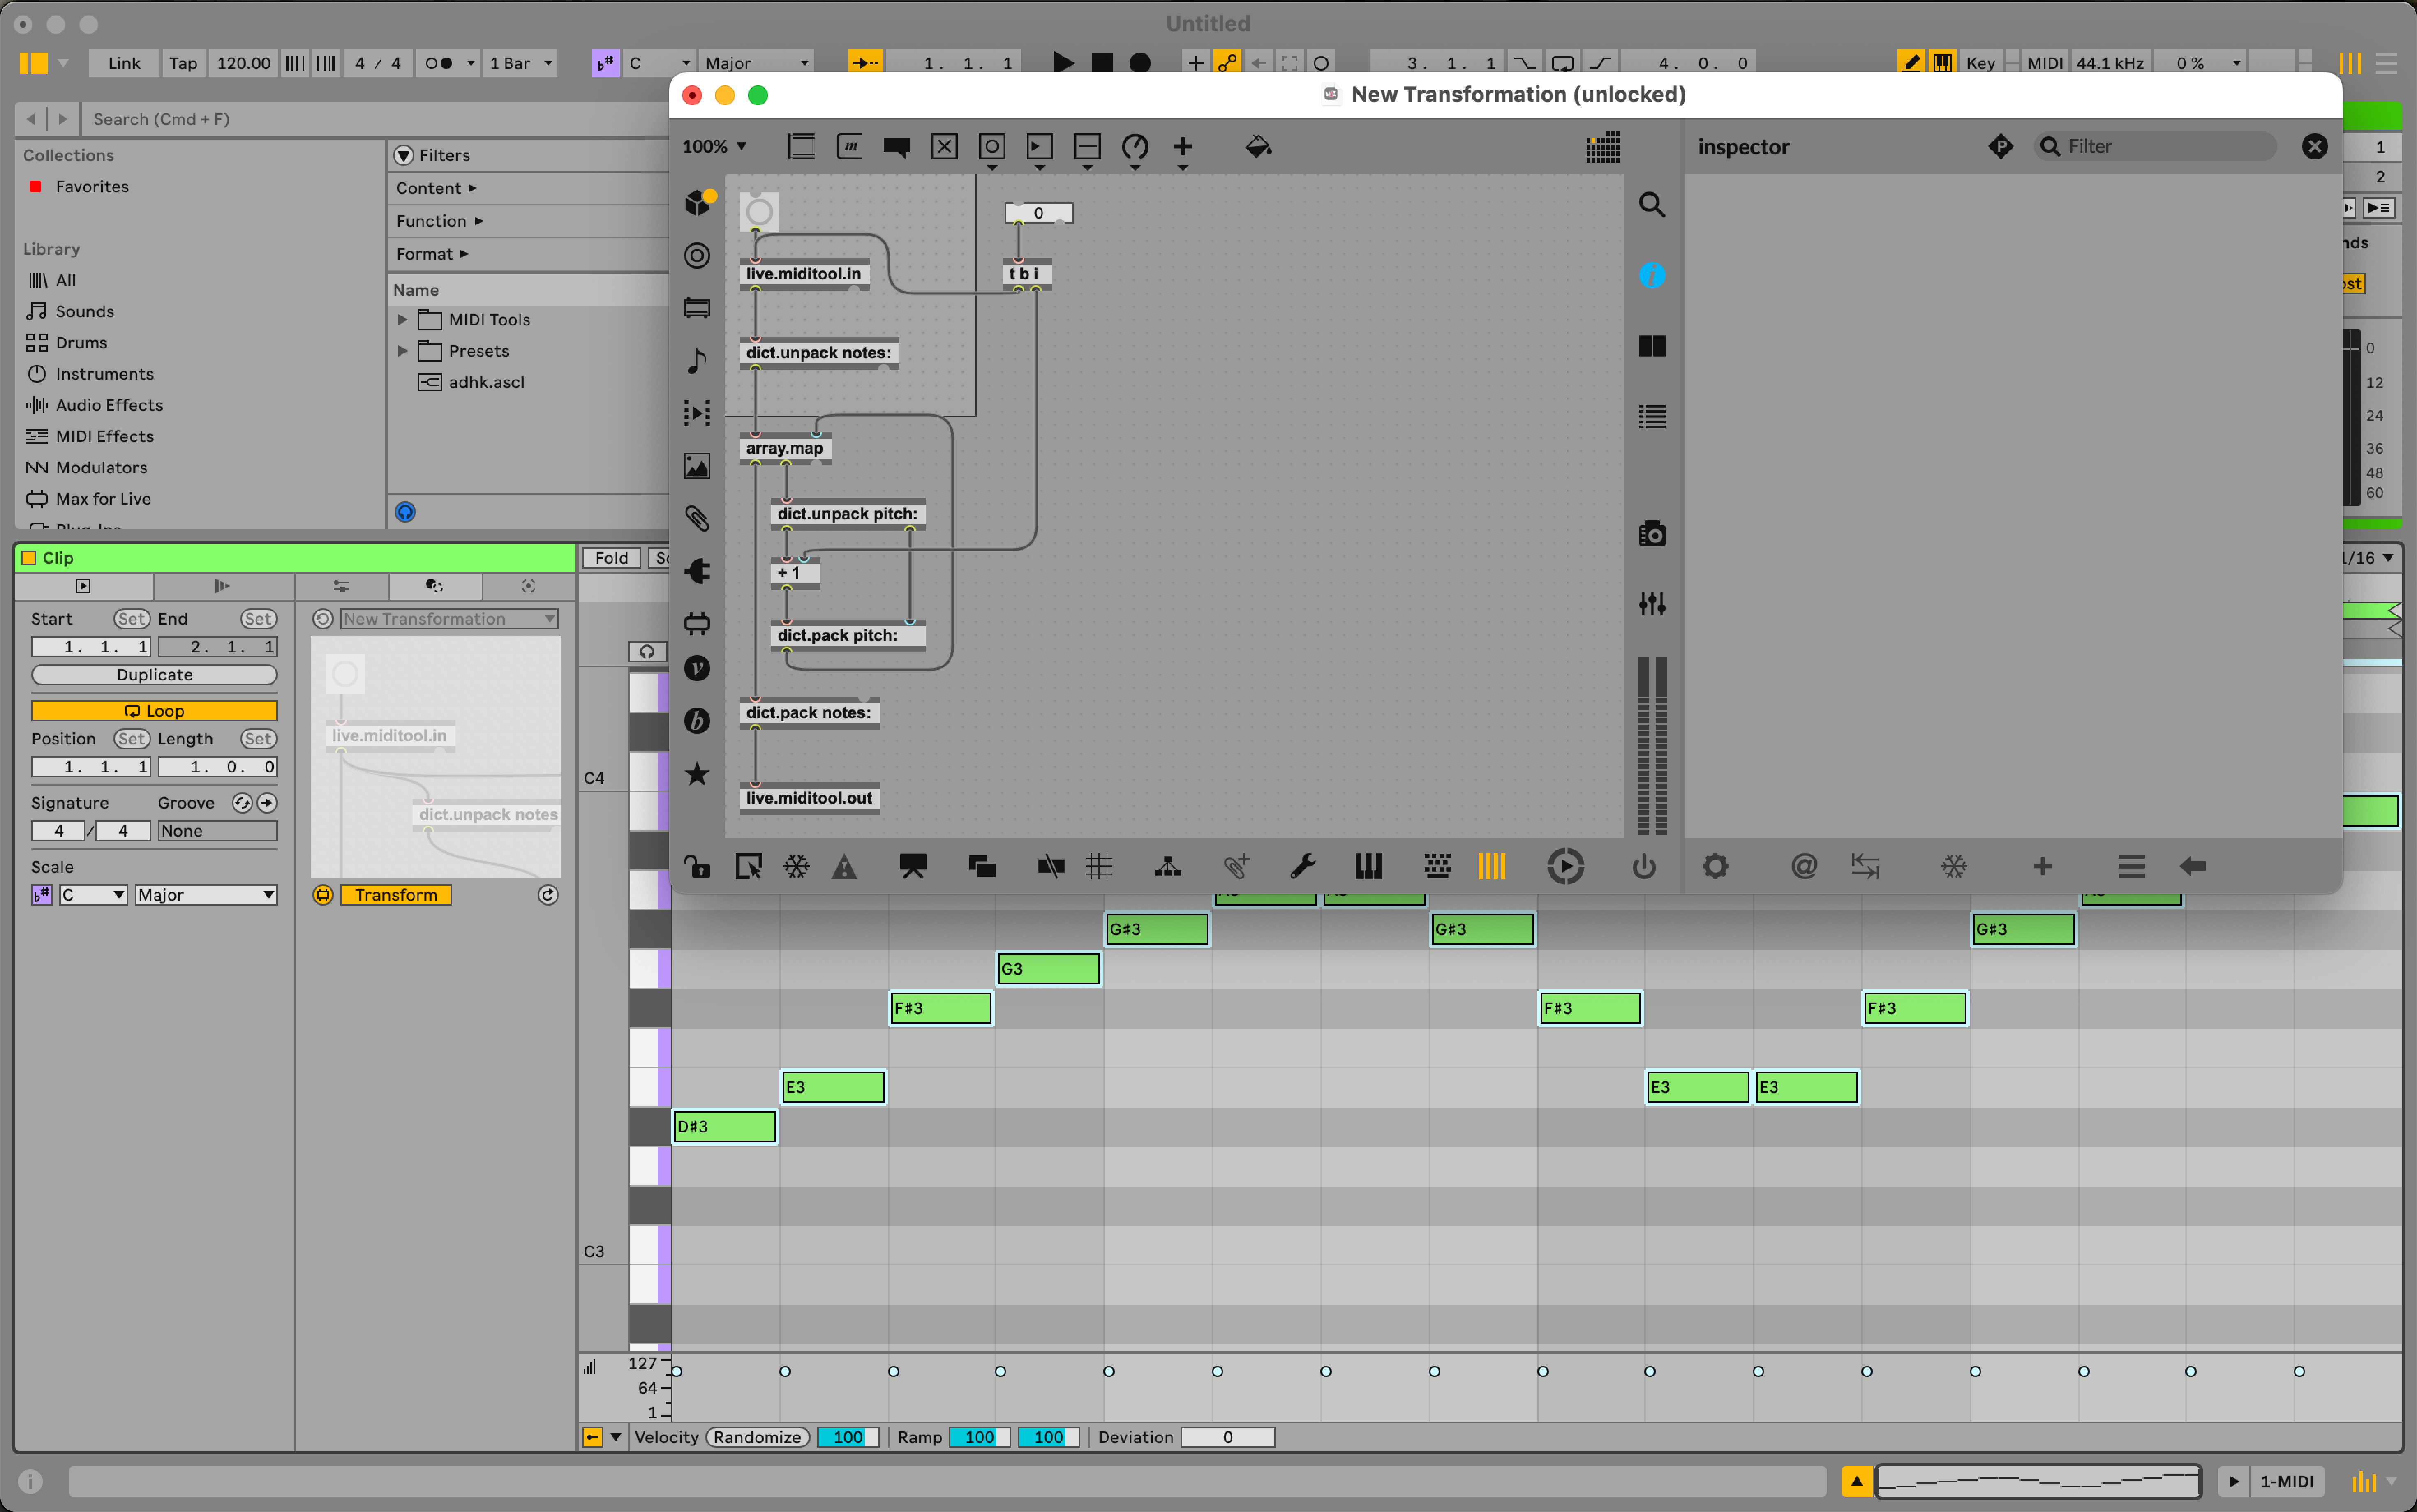Toggle Max audio power button
The height and width of the screenshot is (1512, 2417).
pyautogui.click(x=1644, y=866)
